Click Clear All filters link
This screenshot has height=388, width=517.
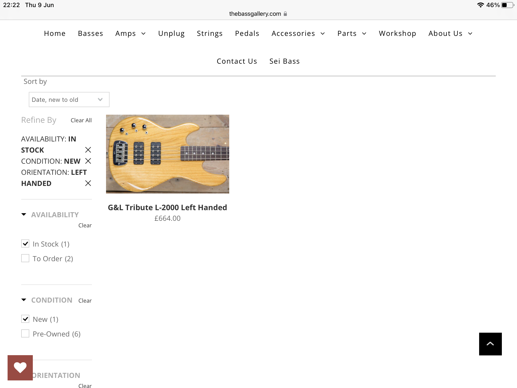click(81, 120)
